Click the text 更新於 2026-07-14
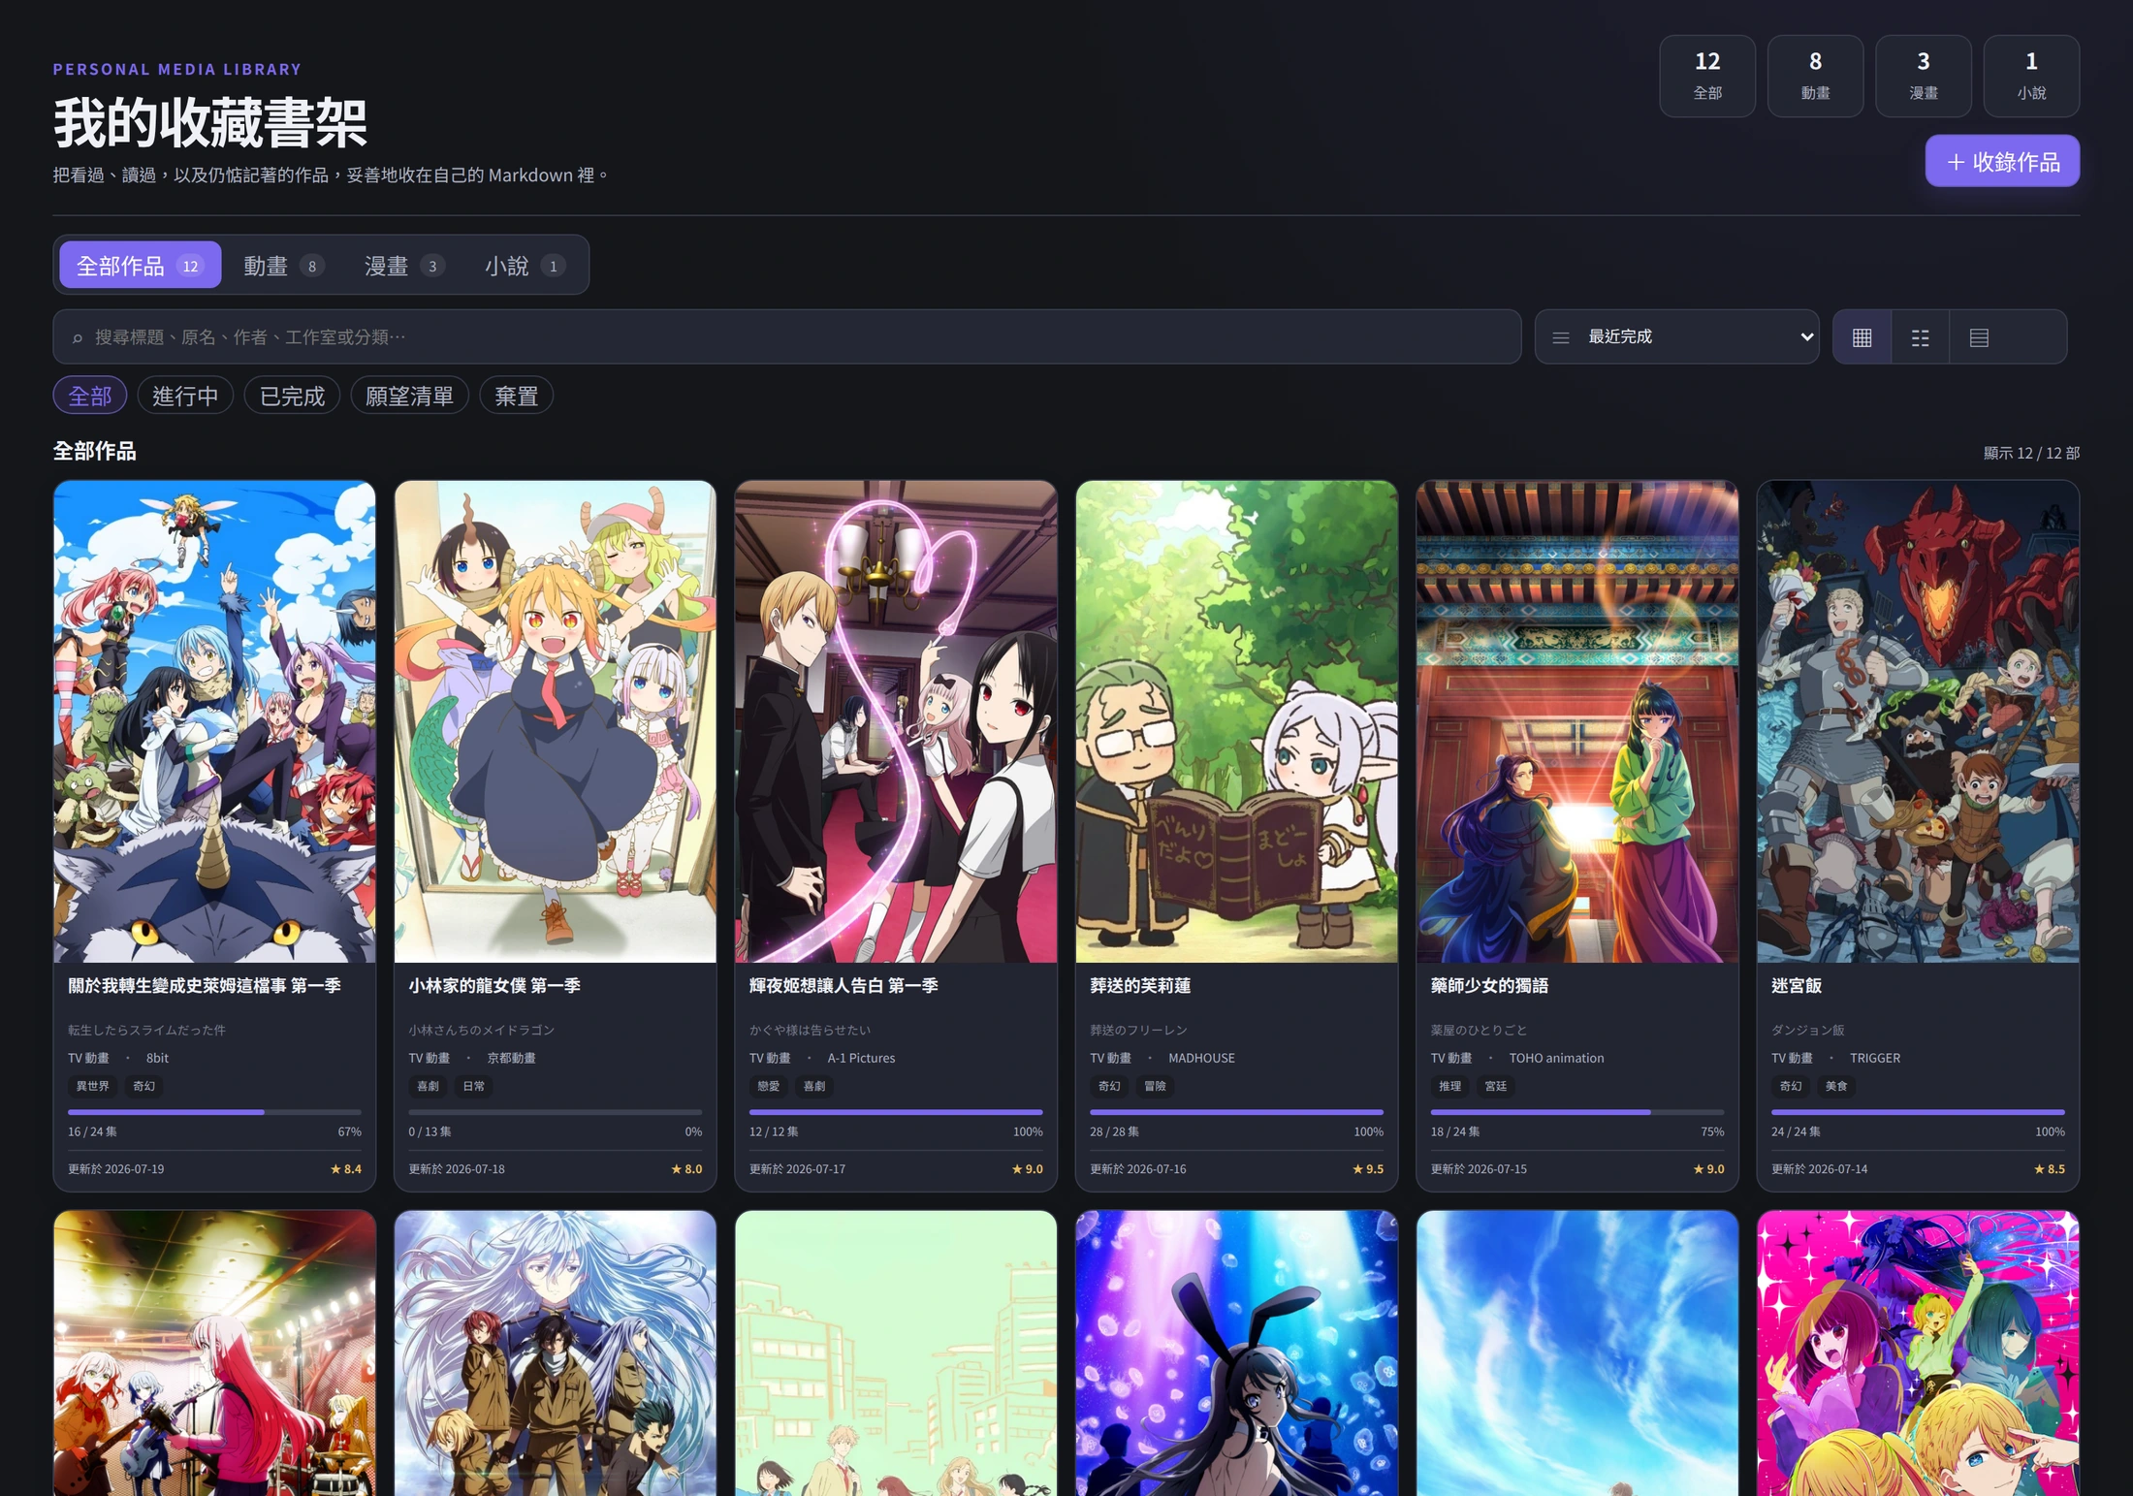The width and height of the screenshot is (2133, 1496). point(1820,1168)
